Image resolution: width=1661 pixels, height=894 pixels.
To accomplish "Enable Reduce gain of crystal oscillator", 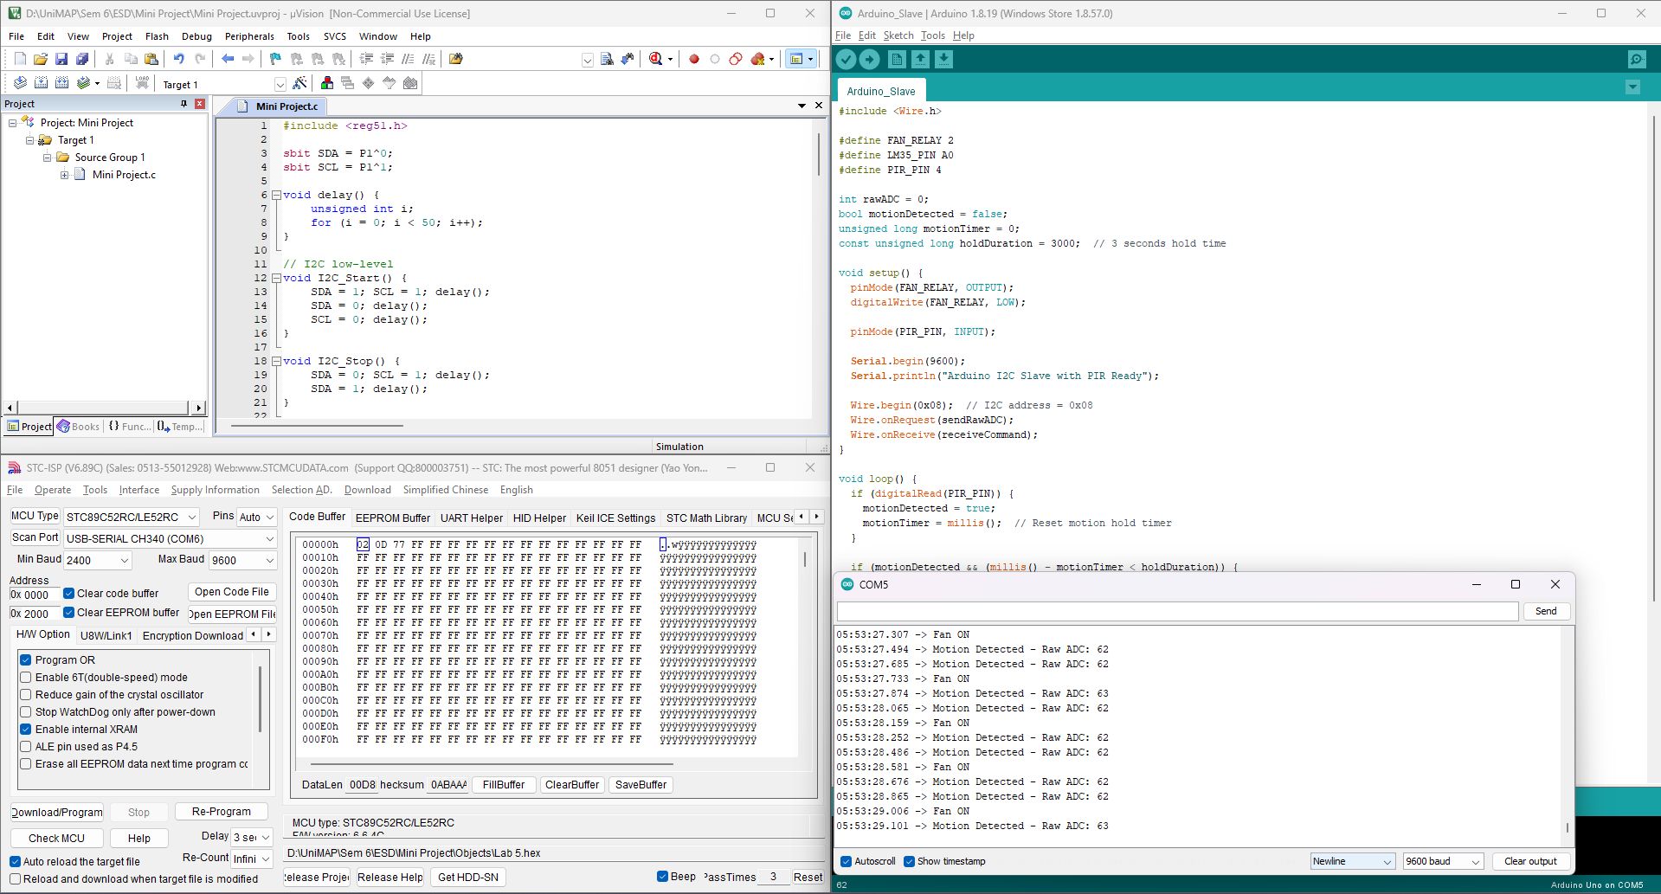I will [x=26, y=694].
